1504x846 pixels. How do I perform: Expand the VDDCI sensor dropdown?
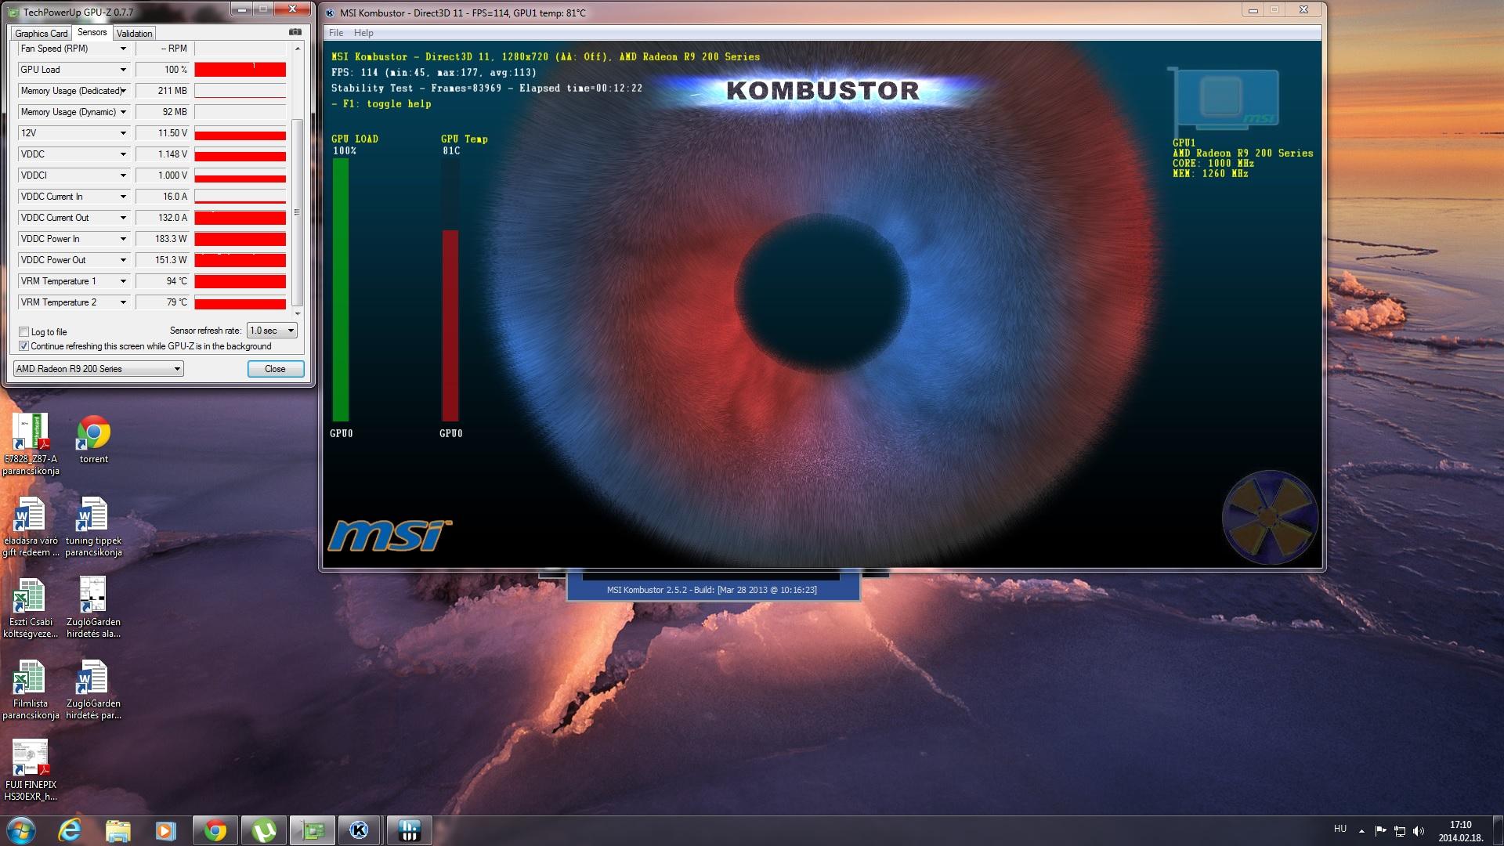tap(123, 175)
